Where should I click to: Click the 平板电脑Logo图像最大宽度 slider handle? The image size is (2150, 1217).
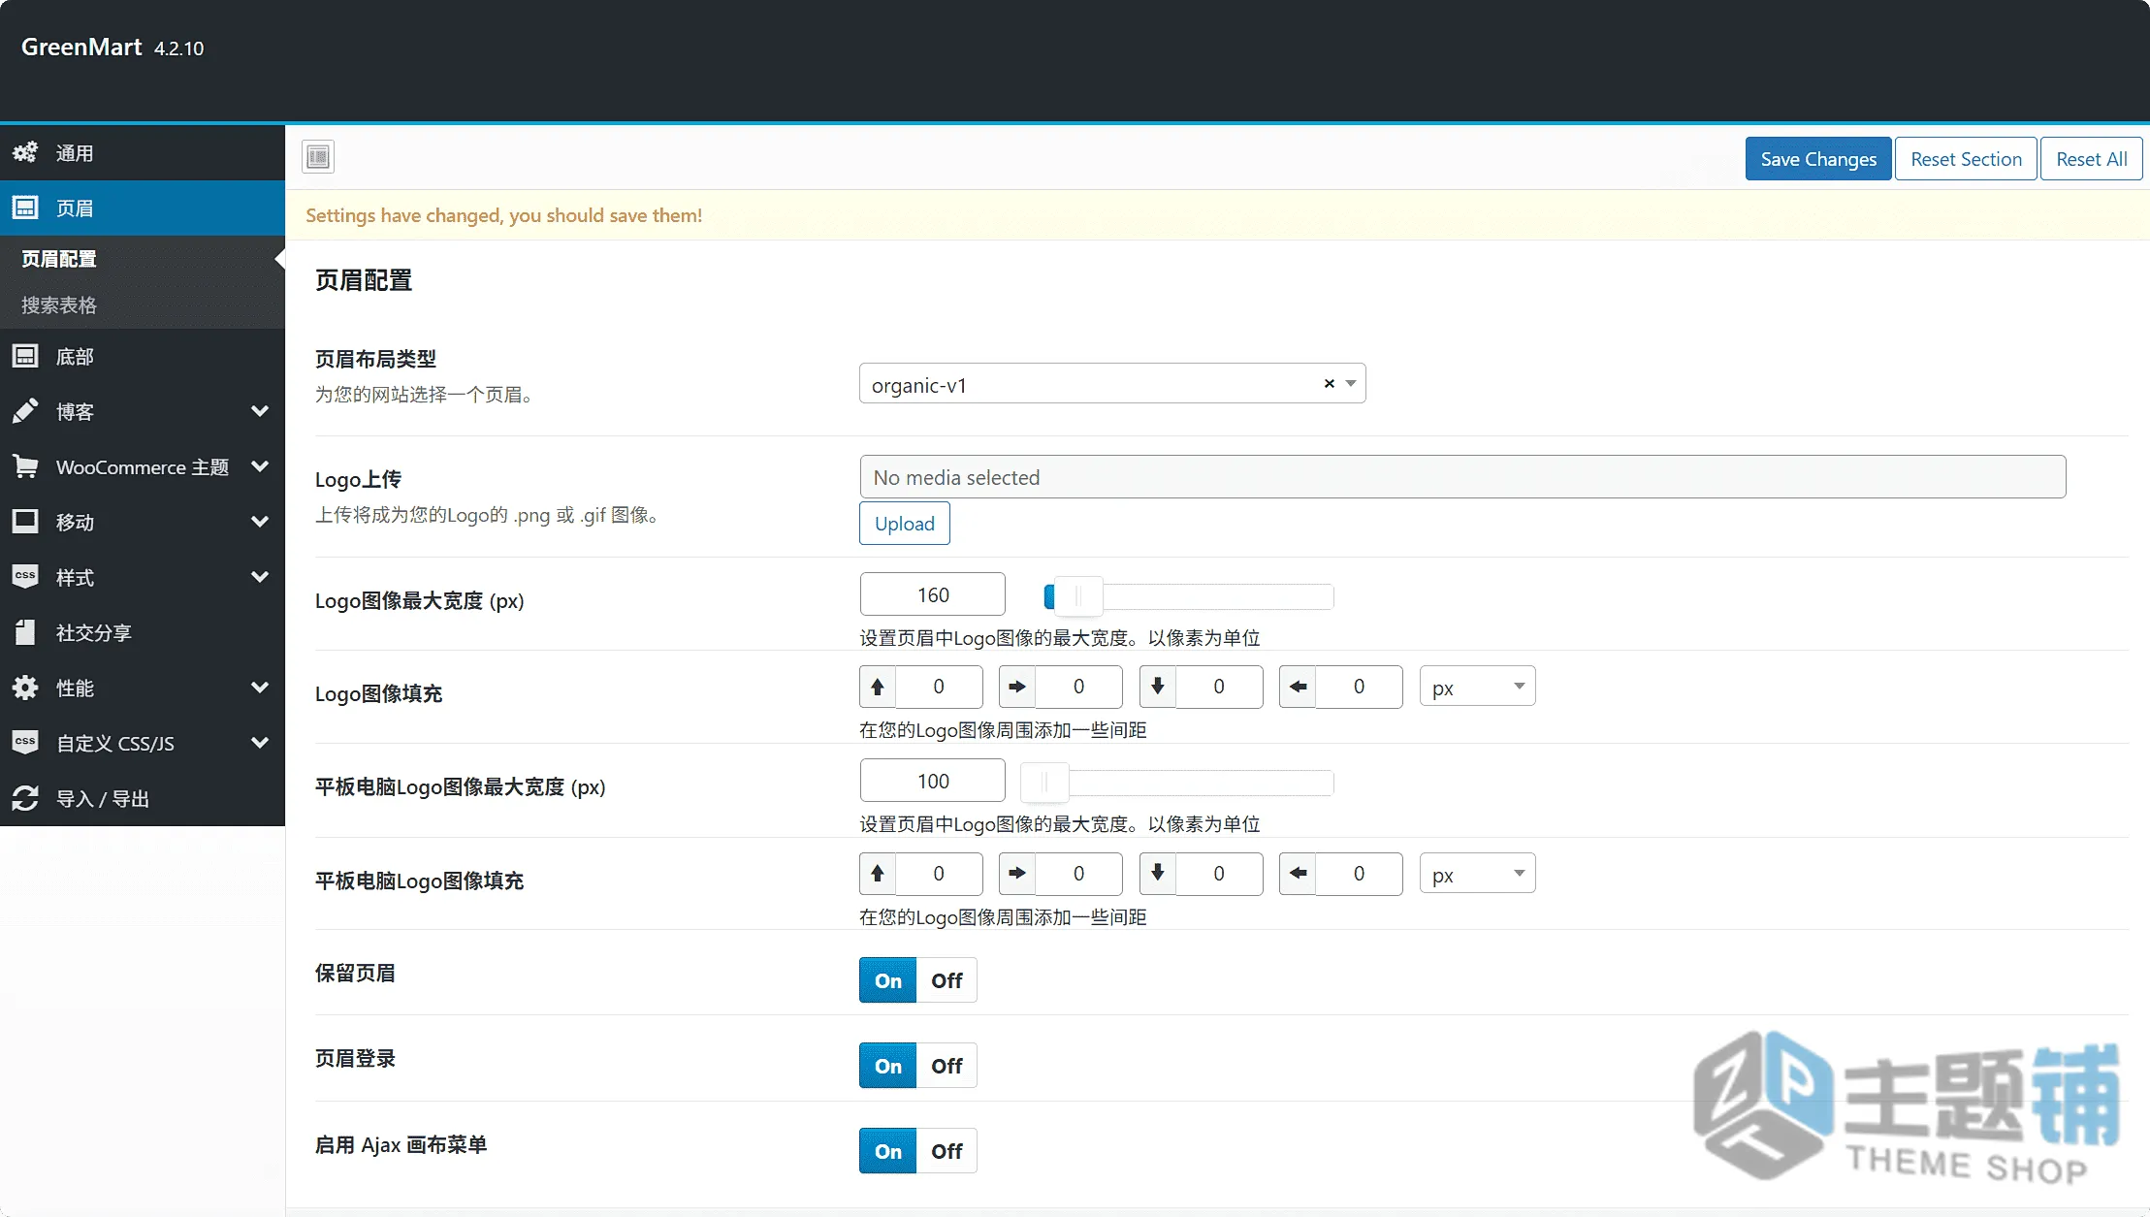(x=1044, y=783)
